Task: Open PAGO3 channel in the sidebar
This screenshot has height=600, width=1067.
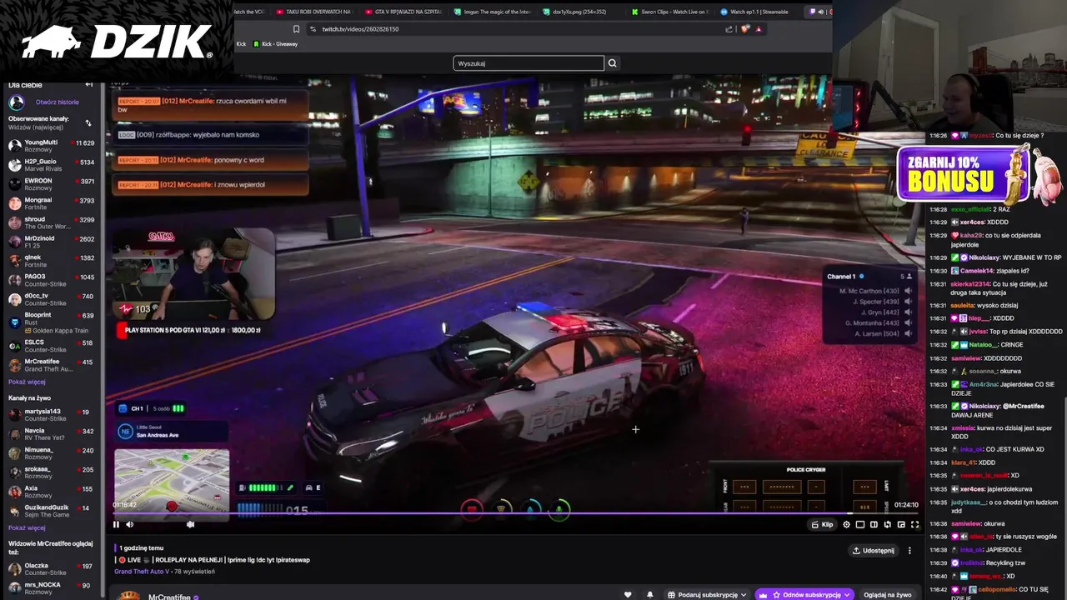Action: (x=52, y=280)
